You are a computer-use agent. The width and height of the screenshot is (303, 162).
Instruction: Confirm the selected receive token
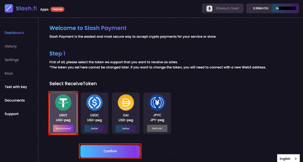pyautogui.click(x=110, y=151)
